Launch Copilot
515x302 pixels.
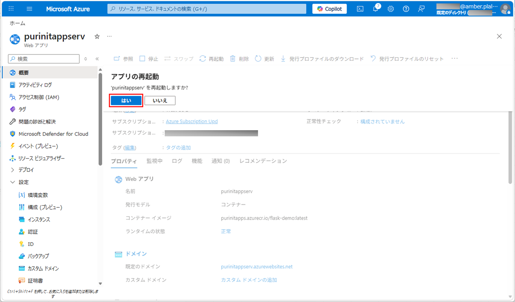[x=329, y=8]
